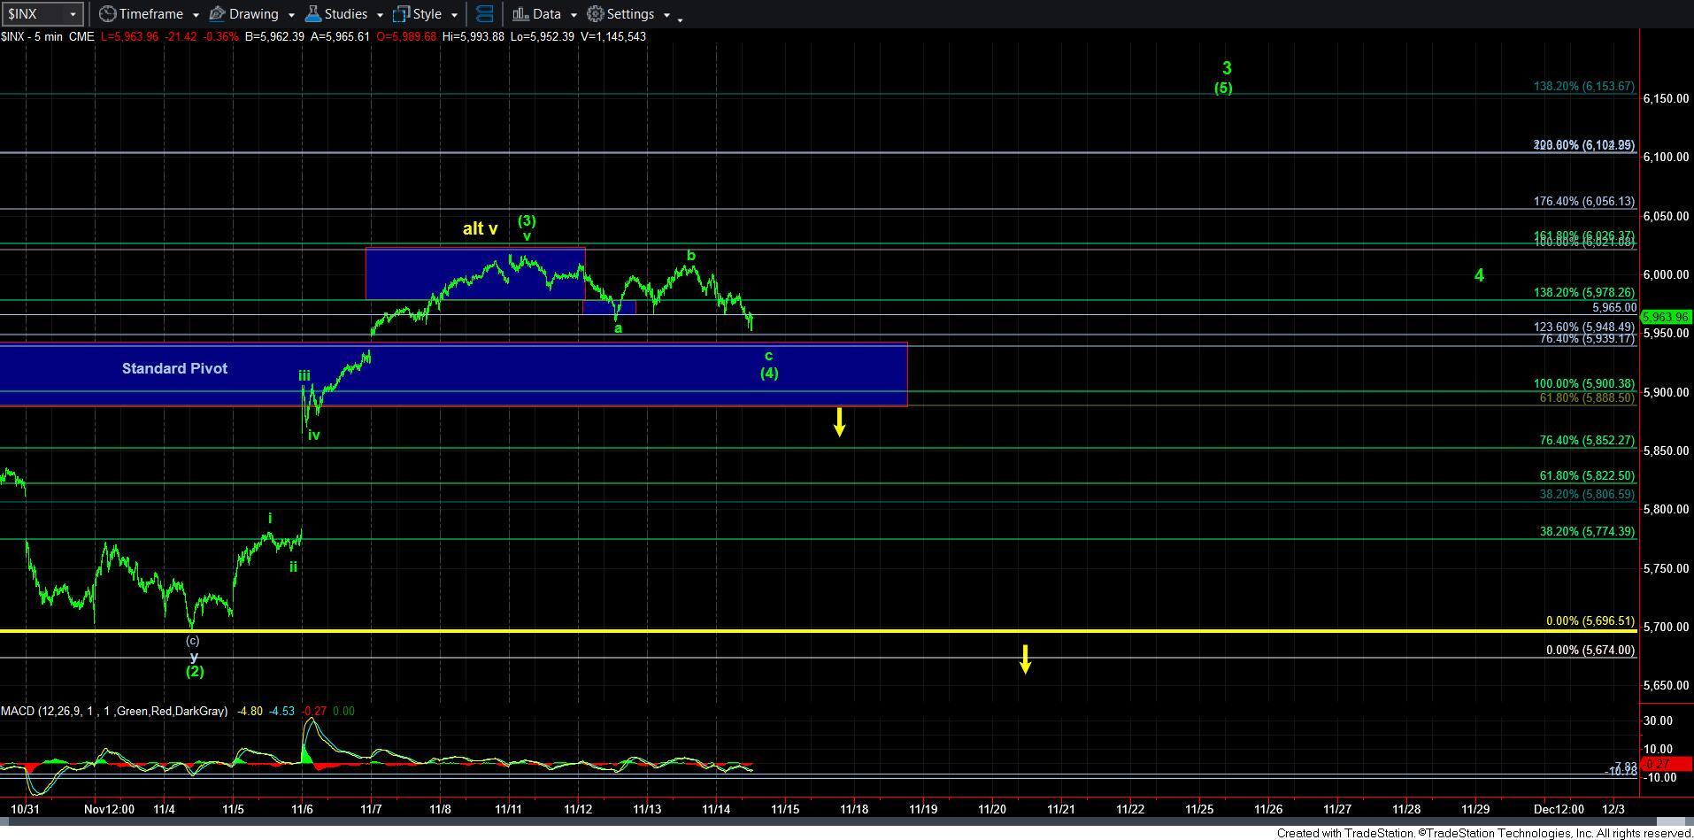Expand the Settings dropdown arrow
Image resolution: width=1694 pixels, height=840 pixels.
click(666, 15)
